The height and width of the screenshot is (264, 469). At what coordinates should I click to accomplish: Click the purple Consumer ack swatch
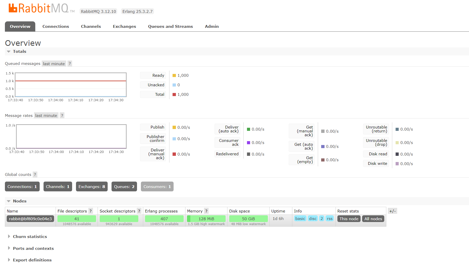249,143
